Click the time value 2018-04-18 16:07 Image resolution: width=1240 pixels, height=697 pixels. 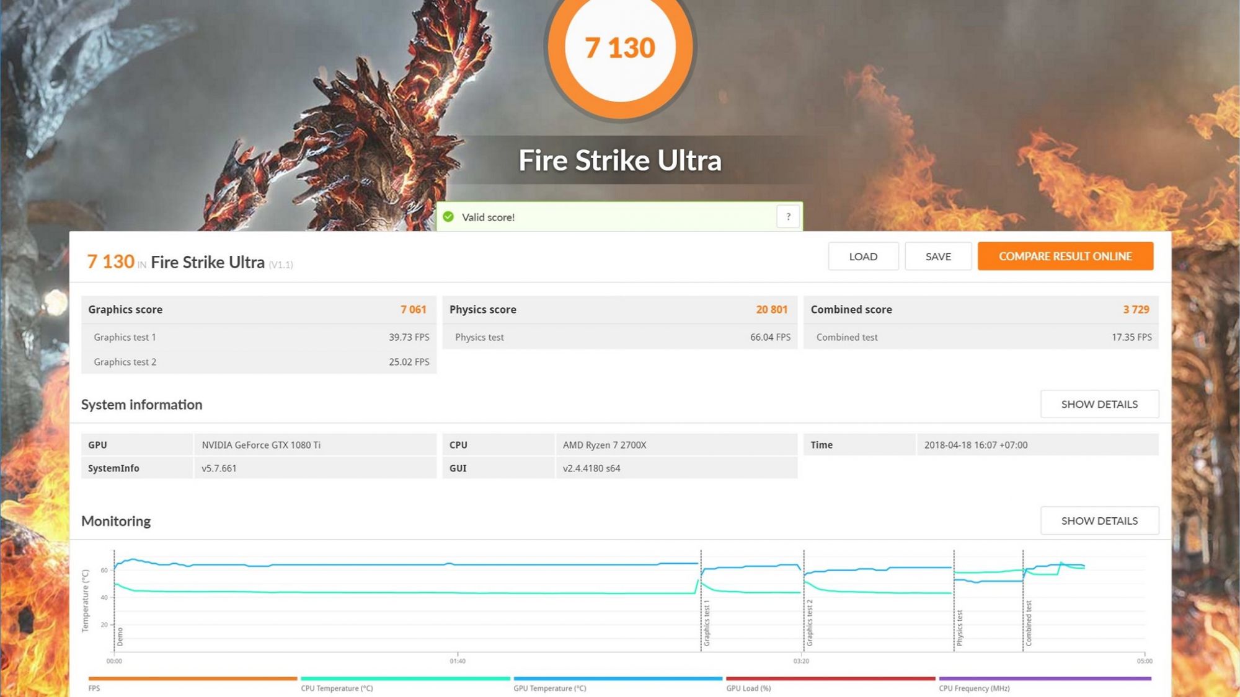(976, 445)
